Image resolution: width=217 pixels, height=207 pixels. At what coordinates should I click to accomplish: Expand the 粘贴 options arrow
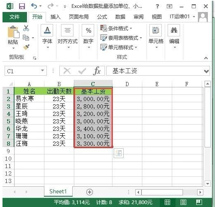tap(13, 48)
